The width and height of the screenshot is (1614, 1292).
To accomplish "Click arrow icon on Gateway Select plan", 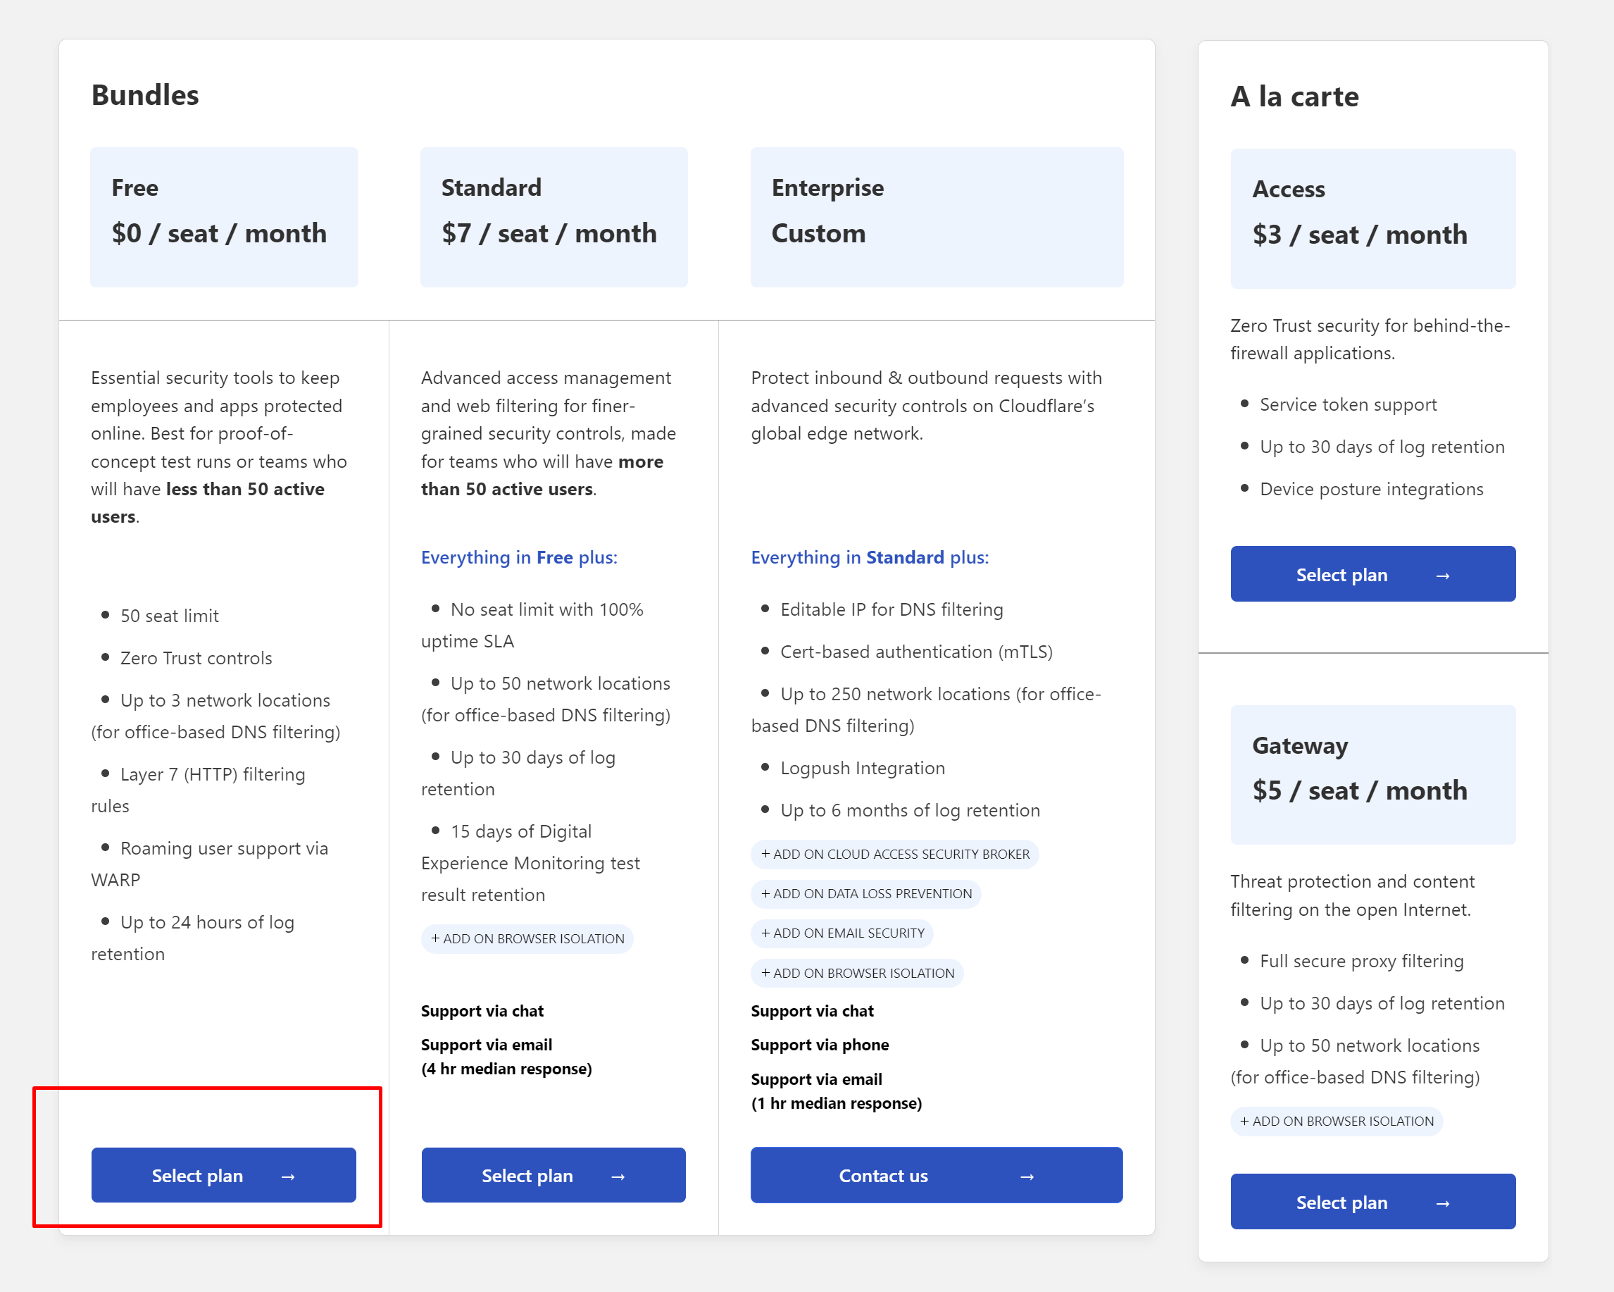I will [x=1443, y=1203].
